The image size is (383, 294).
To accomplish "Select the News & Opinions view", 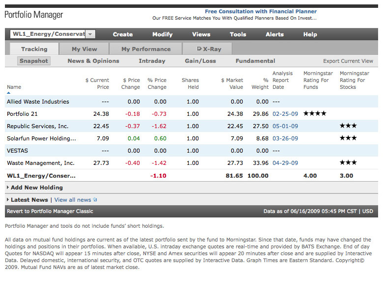I will (x=93, y=61).
